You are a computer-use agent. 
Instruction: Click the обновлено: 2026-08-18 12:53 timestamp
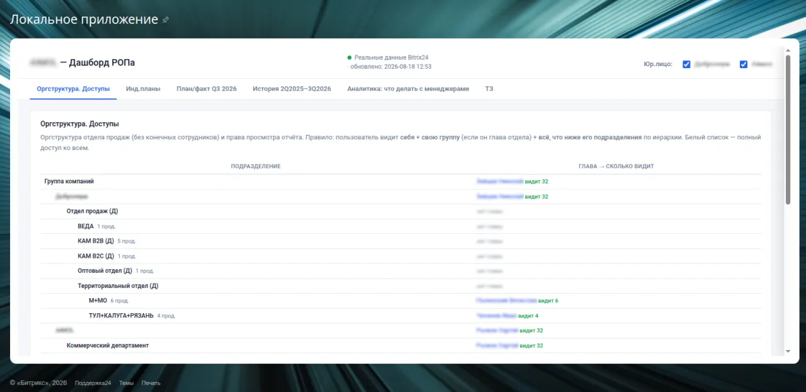click(x=389, y=66)
